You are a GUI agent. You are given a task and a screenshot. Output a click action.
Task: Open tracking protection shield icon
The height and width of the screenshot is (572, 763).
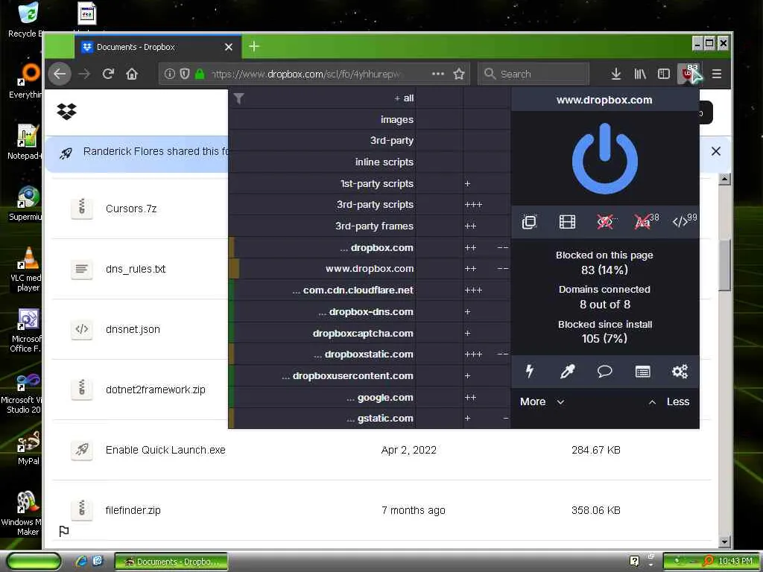(x=185, y=74)
